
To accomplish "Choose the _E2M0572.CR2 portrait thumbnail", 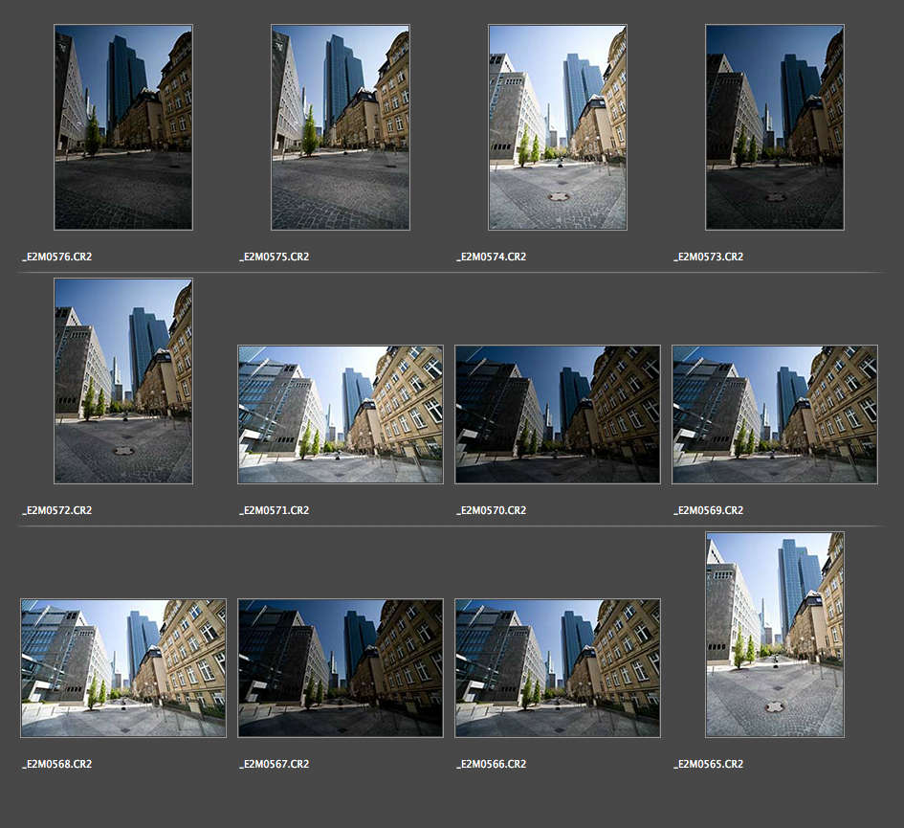I will point(123,381).
